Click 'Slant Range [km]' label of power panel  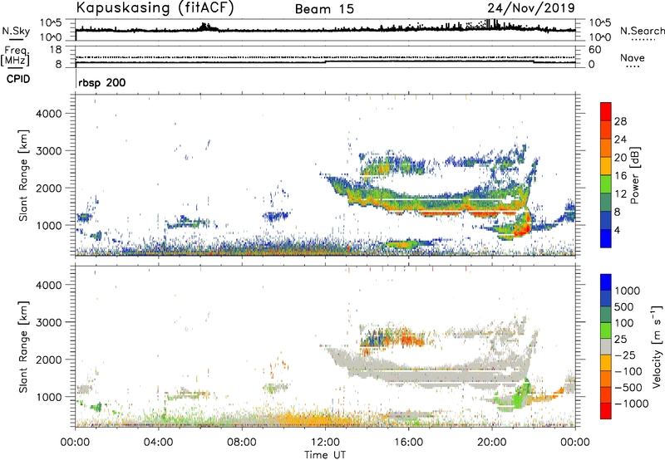pyautogui.click(x=23, y=175)
